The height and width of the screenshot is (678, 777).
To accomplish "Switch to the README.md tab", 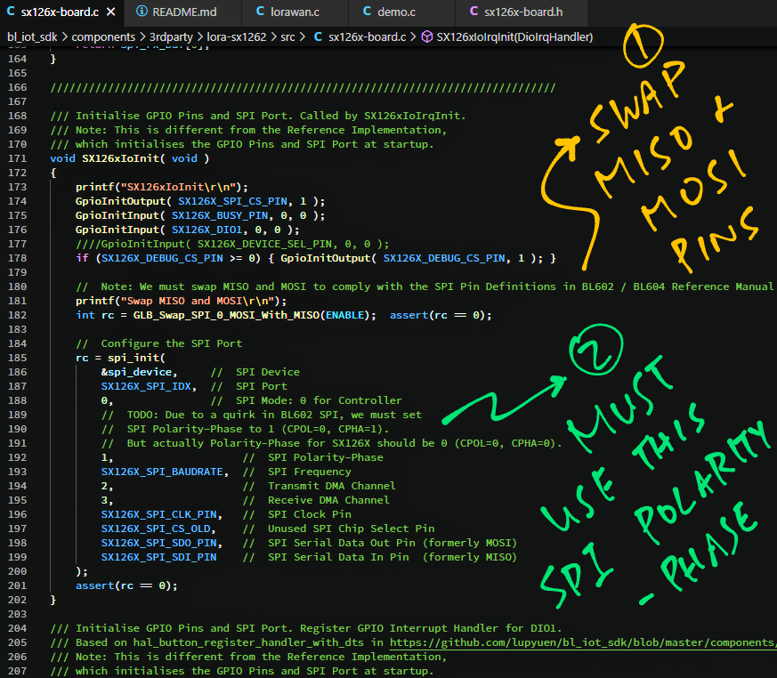I will [183, 12].
